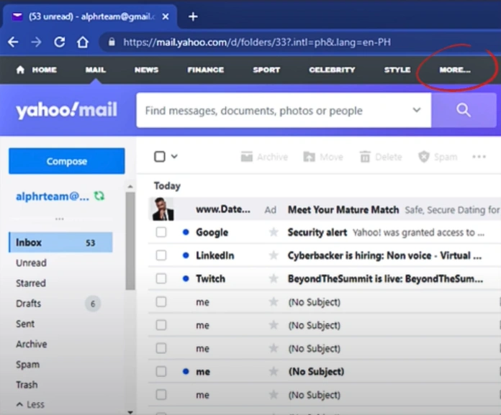The width and height of the screenshot is (501, 415).
Task: Star the unread bold me email
Action: click(x=274, y=371)
